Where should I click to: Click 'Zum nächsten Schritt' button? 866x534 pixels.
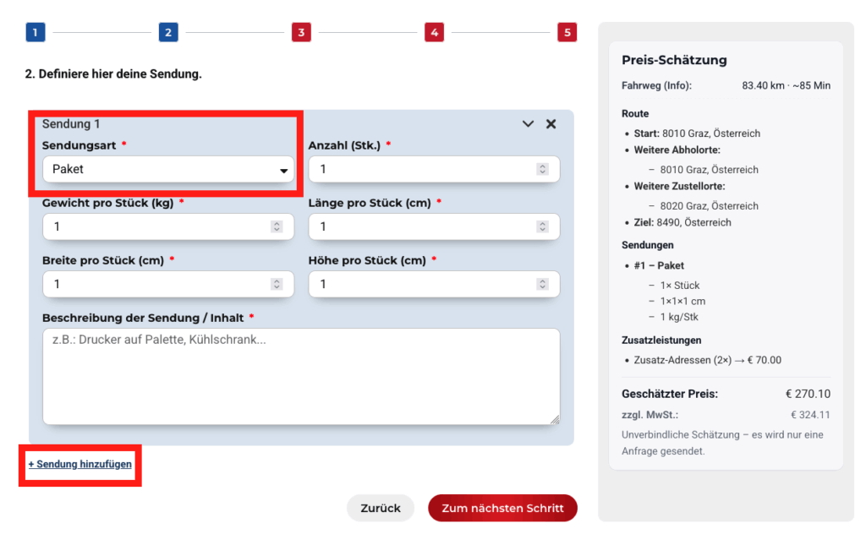(502, 508)
